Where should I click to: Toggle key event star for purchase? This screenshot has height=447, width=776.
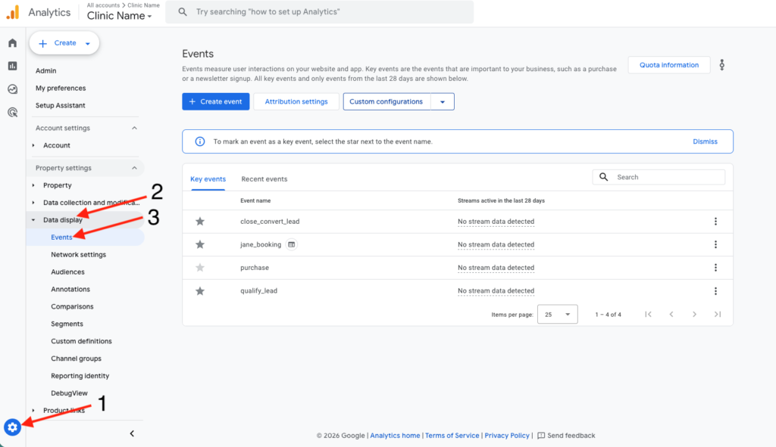(200, 268)
